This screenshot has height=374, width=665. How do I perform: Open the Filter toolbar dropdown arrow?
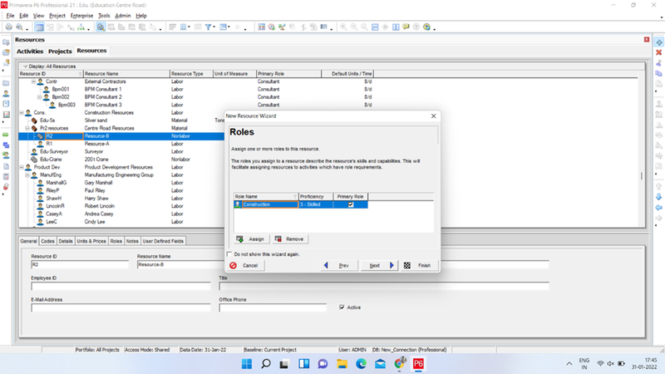click(214, 27)
